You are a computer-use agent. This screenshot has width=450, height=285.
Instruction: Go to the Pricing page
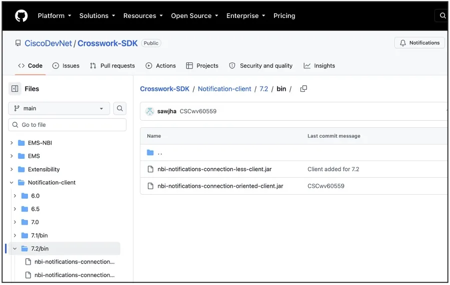284,16
